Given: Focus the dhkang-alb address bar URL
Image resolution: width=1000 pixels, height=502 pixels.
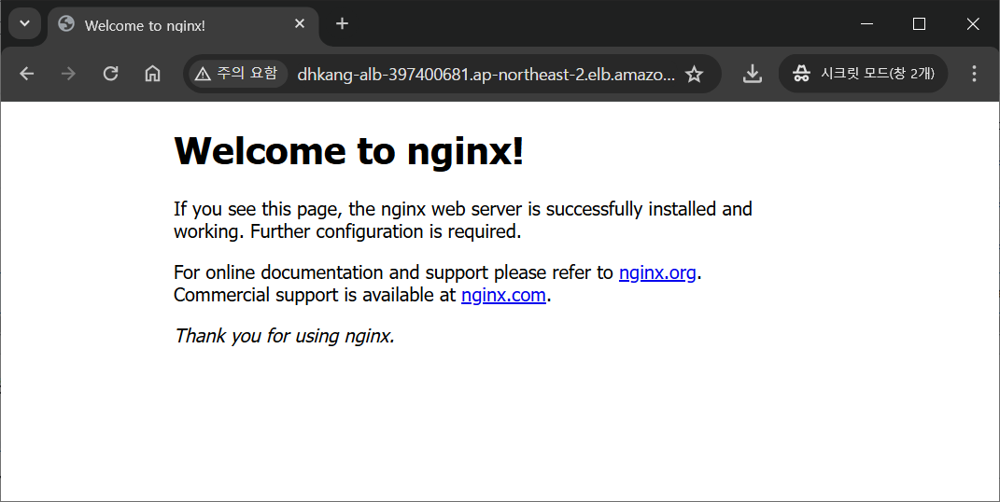Looking at the screenshot, I should click(486, 75).
